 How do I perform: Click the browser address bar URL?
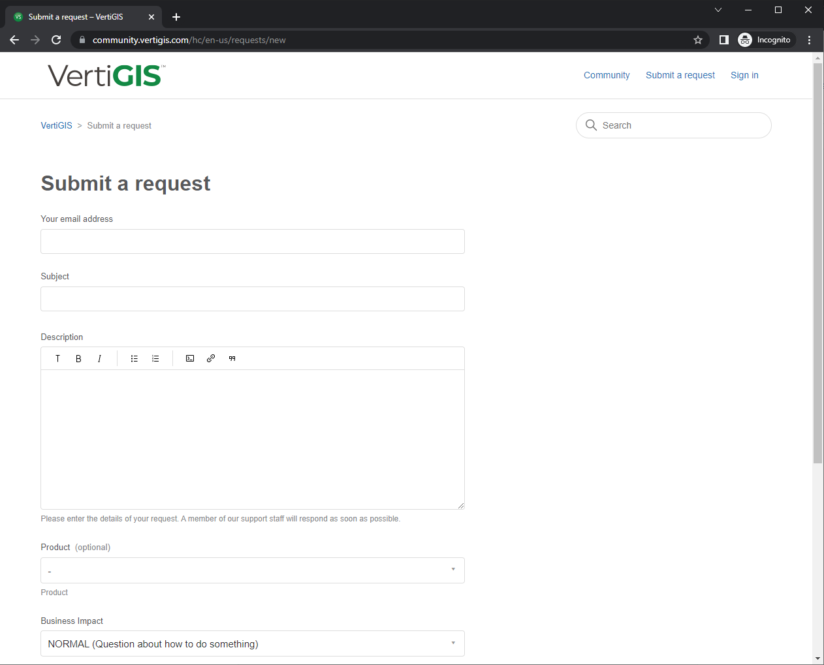pyautogui.click(x=189, y=40)
